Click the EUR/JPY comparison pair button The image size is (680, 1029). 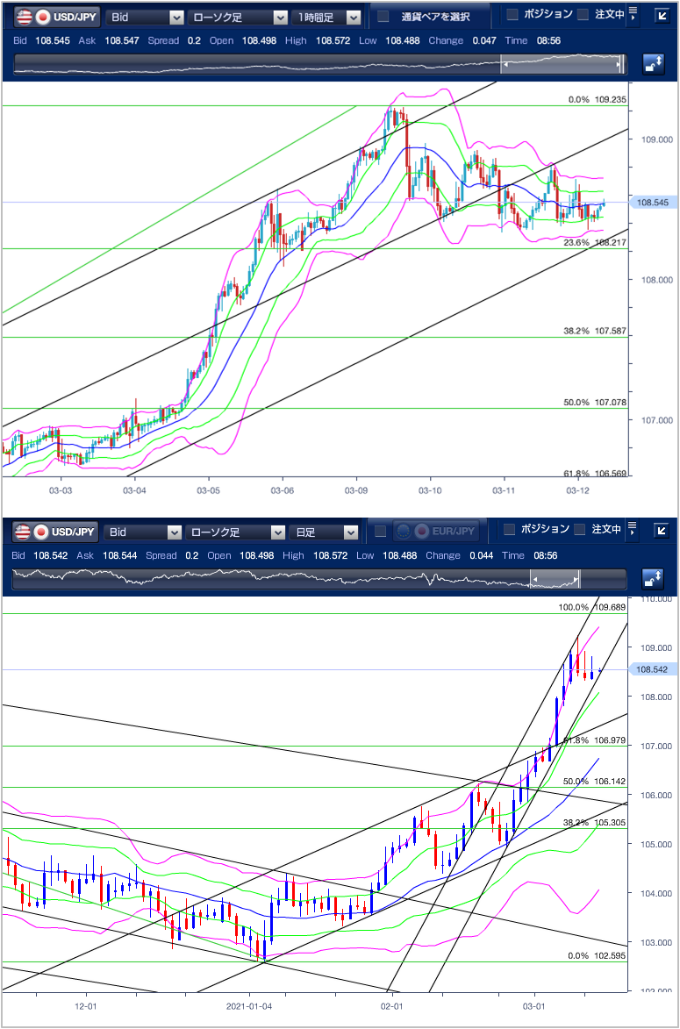[434, 532]
